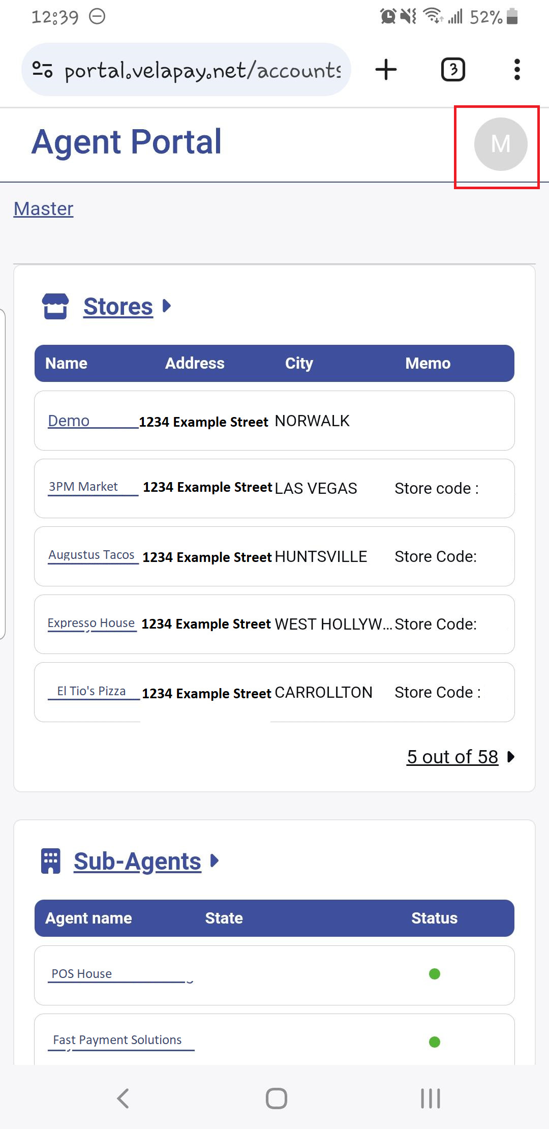Image resolution: width=549 pixels, height=1129 pixels.
Task: View all stores via 5 out of 58
Action: pos(452,757)
